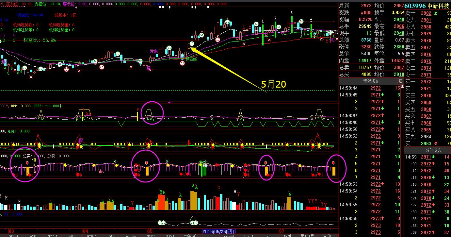The height and width of the screenshot is (237, 451).
Task: Click the red double-down arrow beside 买十
Action: click(x=436, y=144)
